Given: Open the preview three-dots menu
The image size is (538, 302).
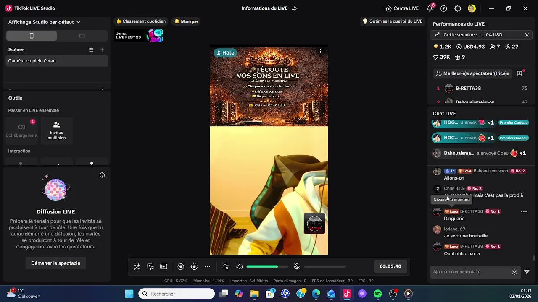Looking at the screenshot, I should (320, 52).
